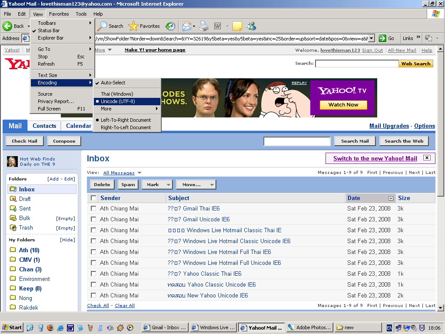445x334 pixels.
Task: Click the Watch Now button in Yahoo TV ad
Action: [x=343, y=105]
